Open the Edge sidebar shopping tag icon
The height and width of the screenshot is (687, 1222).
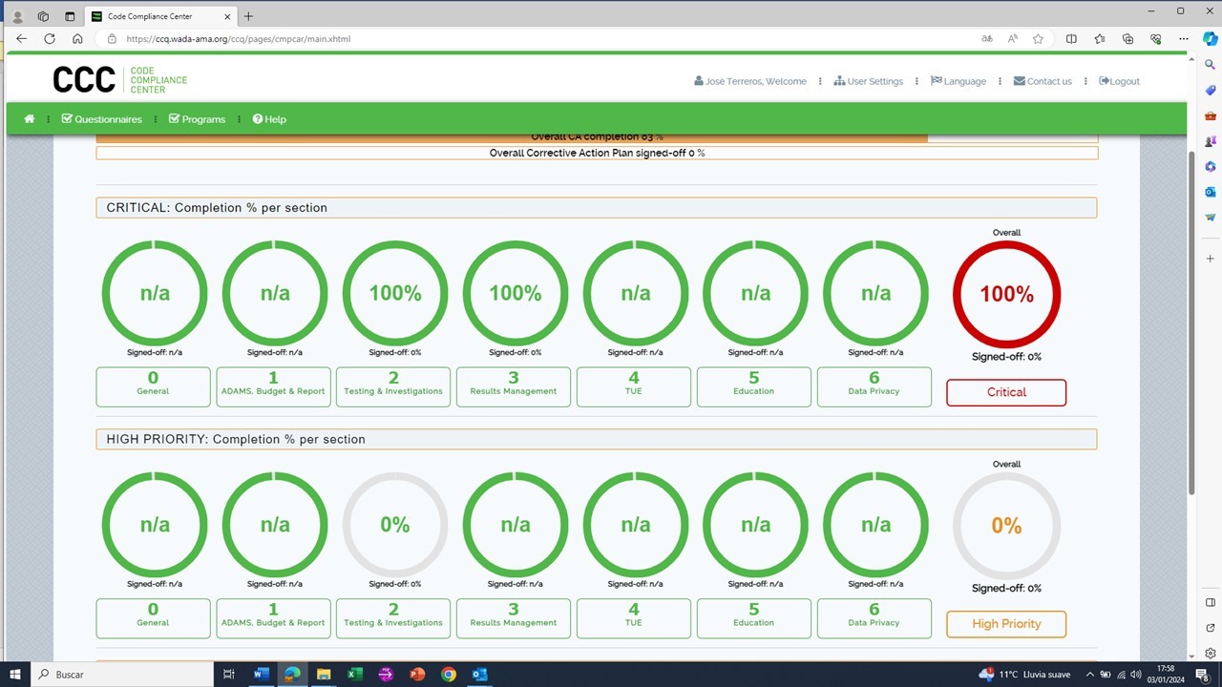click(x=1210, y=90)
